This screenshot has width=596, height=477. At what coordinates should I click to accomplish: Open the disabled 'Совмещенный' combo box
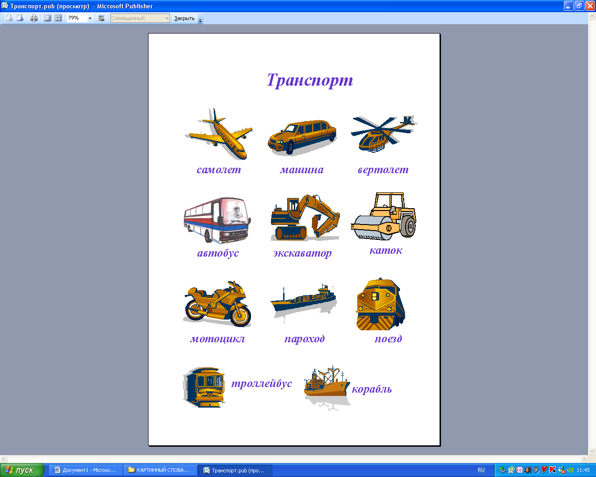[140, 18]
